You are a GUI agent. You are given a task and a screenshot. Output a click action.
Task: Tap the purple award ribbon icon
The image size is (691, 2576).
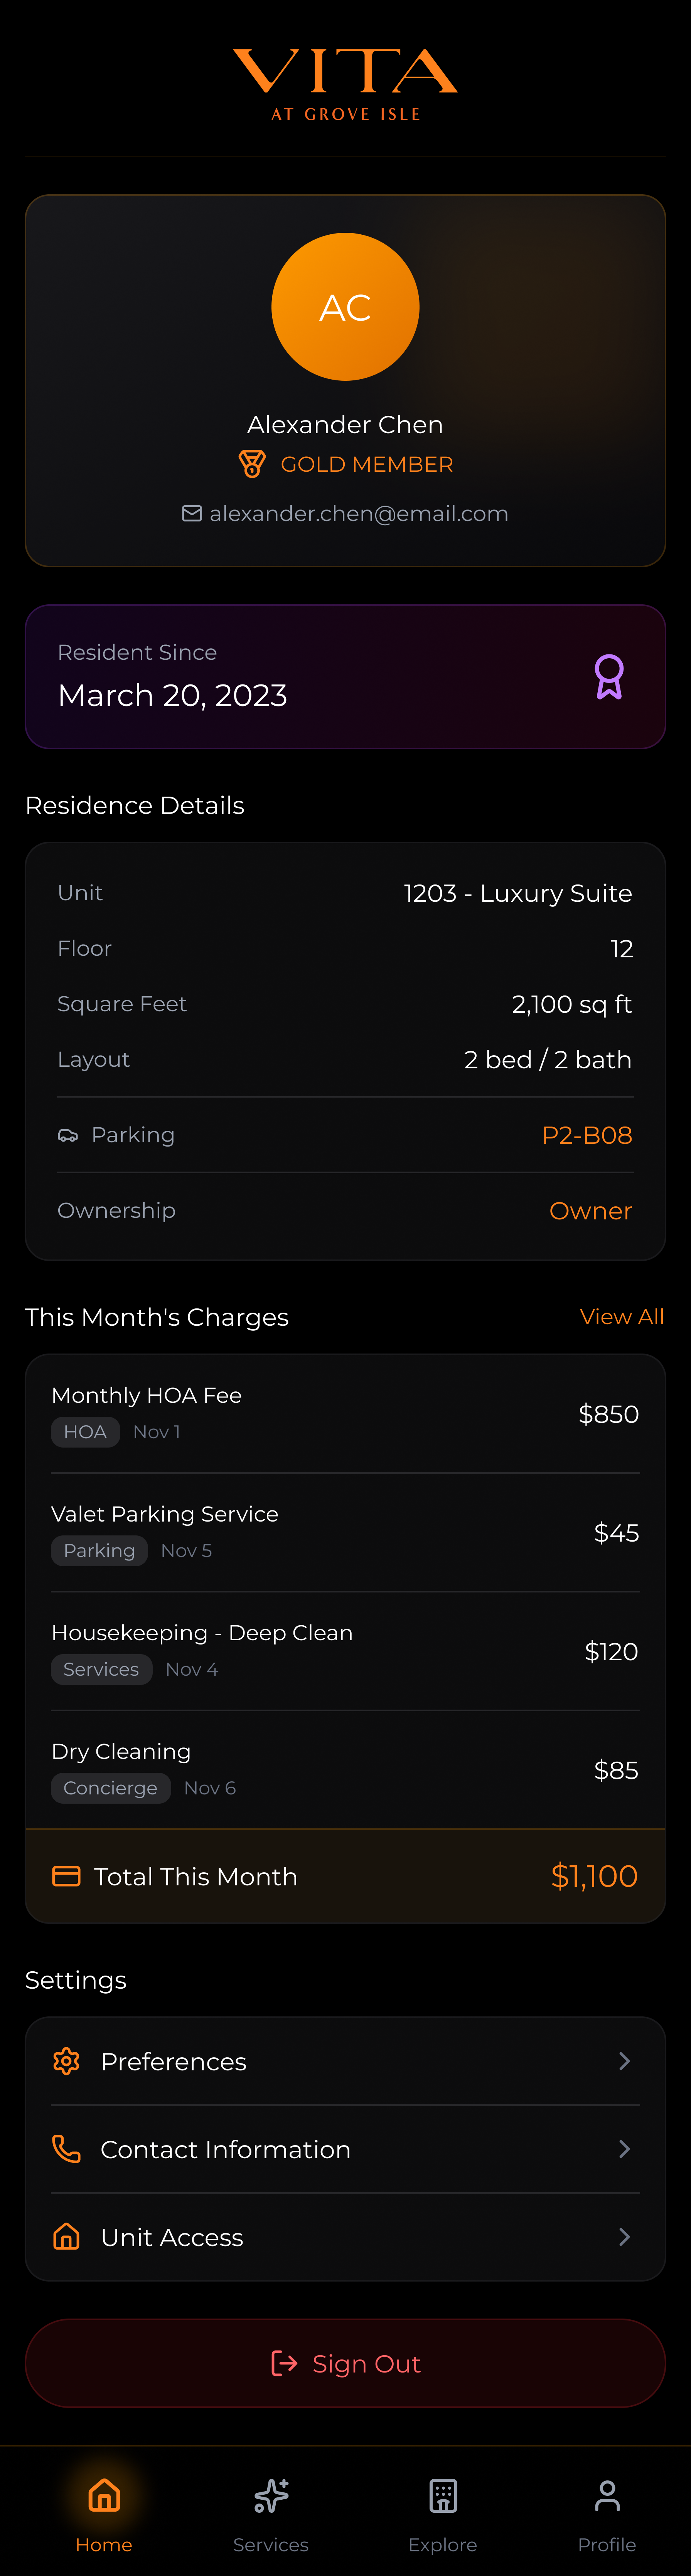(609, 677)
